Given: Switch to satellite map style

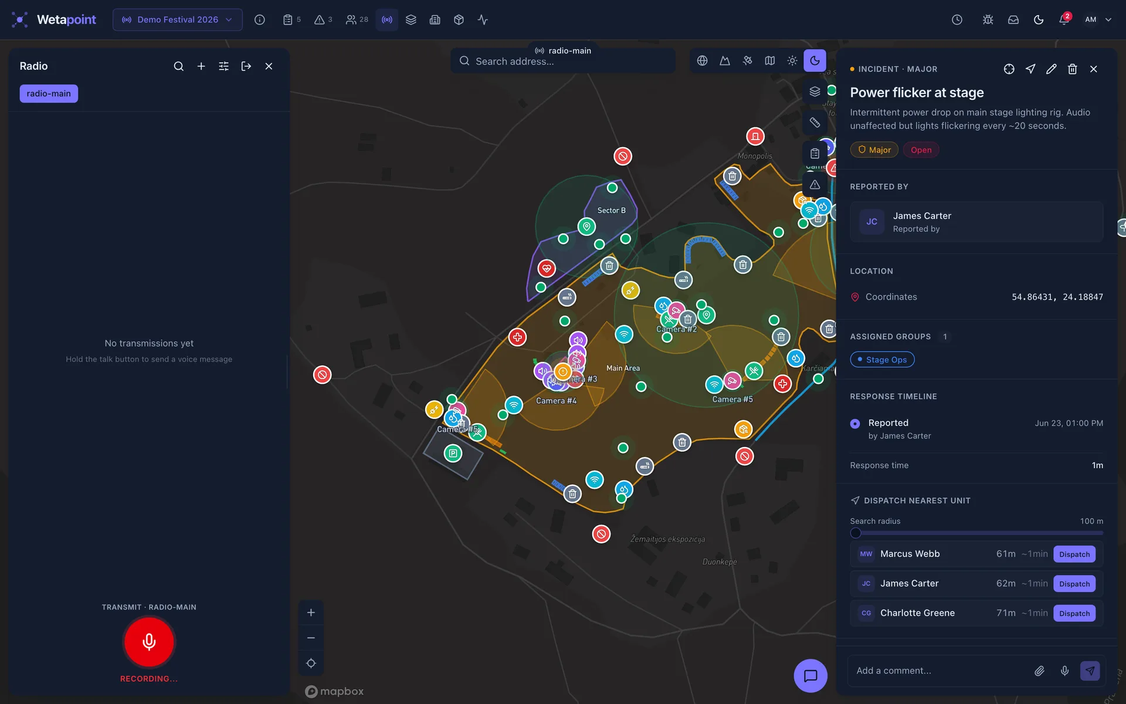Looking at the screenshot, I should pyautogui.click(x=747, y=60).
